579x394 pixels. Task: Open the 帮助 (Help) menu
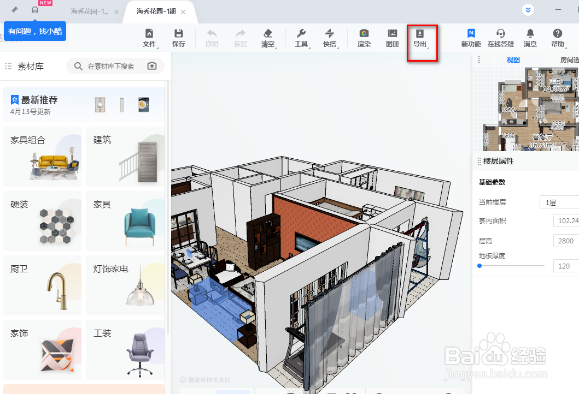558,38
